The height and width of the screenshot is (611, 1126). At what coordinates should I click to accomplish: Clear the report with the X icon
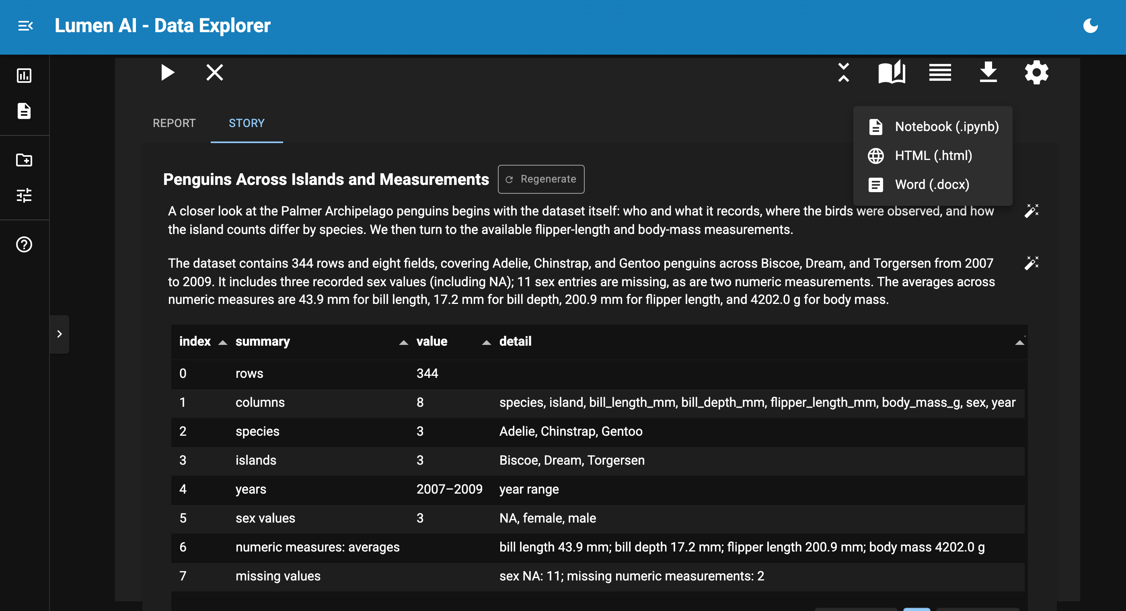215,72
